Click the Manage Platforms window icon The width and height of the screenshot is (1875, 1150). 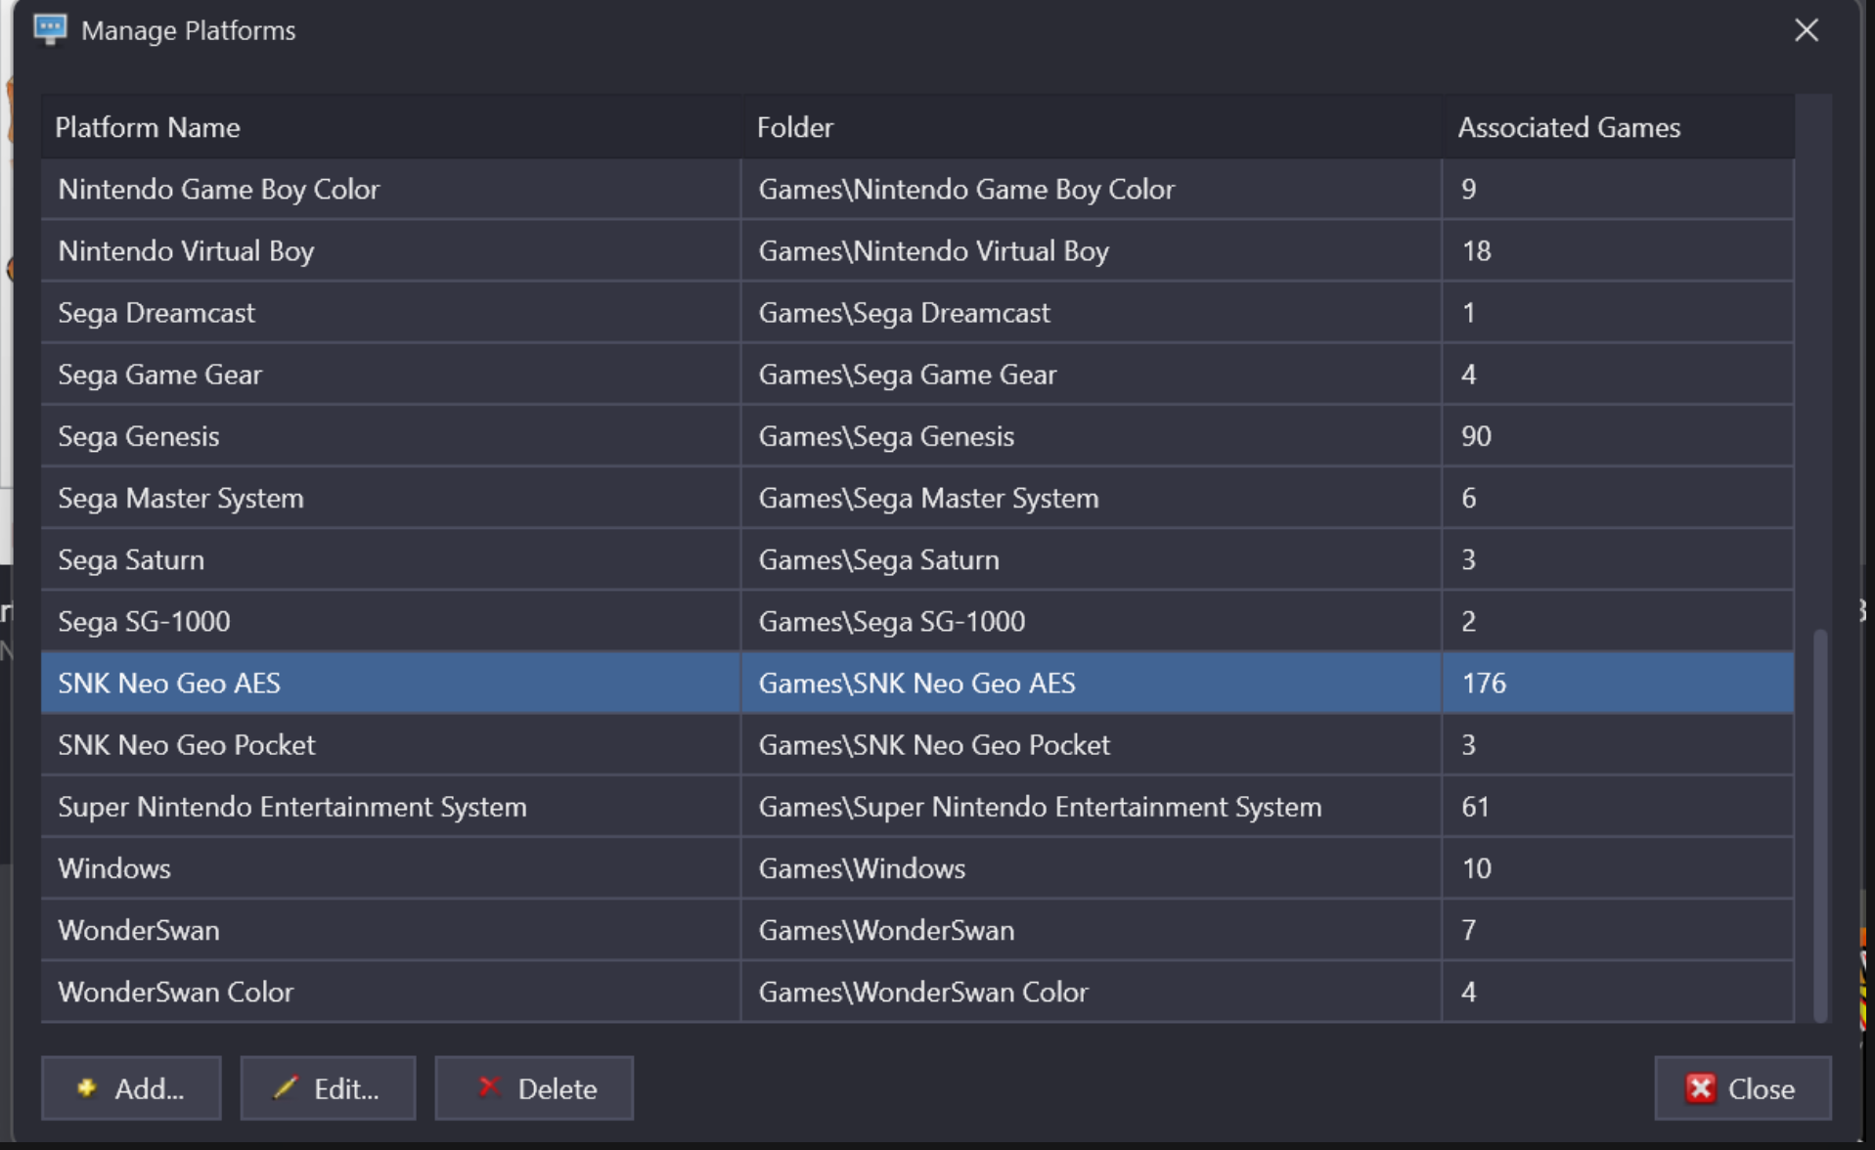(50, 29)
